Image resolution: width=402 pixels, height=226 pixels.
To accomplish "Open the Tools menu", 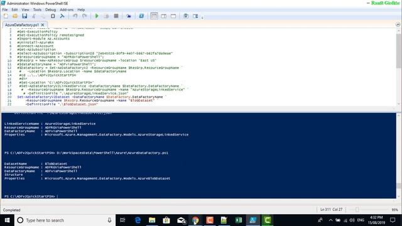I will [x=37, y=9].
